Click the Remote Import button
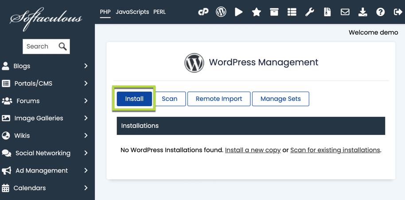 coord(219,99)
